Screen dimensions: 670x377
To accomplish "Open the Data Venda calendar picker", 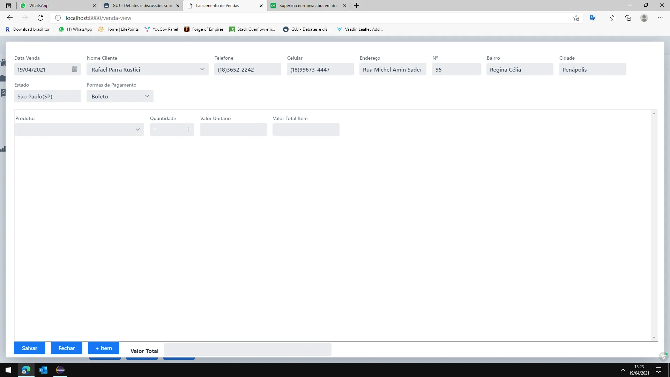I will tap(74, 69).
